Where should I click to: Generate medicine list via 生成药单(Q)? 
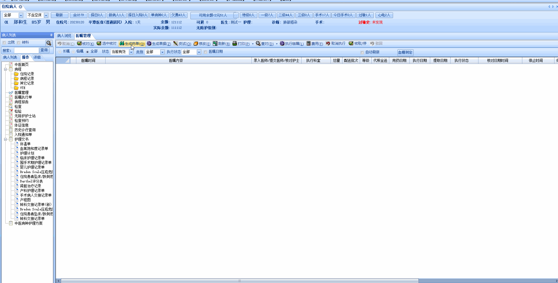(132, 43)
